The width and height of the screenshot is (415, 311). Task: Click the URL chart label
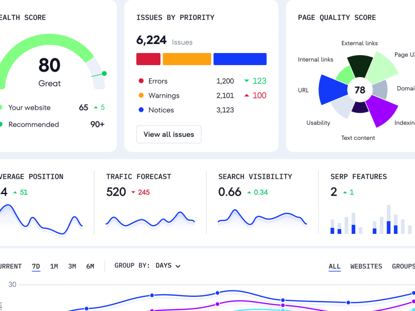303,90
